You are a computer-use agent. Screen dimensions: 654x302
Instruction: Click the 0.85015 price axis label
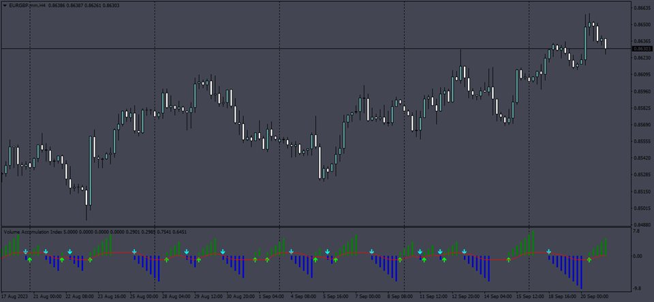[642, 209]
